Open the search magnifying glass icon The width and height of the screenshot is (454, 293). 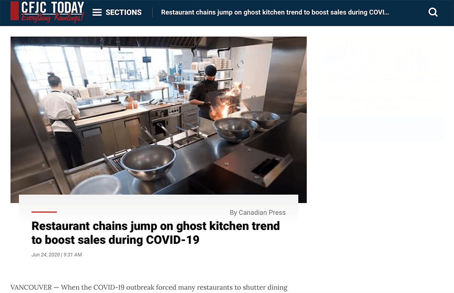click(433, 12)
